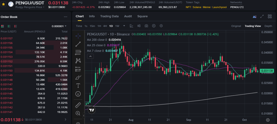277x124 pixels.
Task: Click the zoom in magnifier tool
Action: (x=78, y=113)
